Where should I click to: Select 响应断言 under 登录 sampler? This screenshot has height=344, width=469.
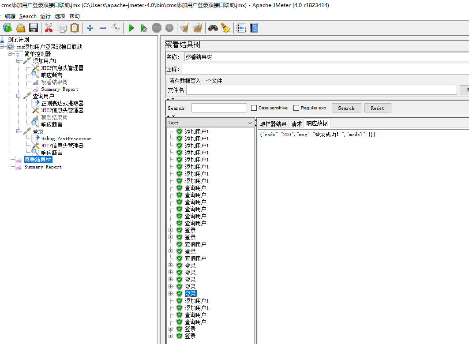(52, 153)
